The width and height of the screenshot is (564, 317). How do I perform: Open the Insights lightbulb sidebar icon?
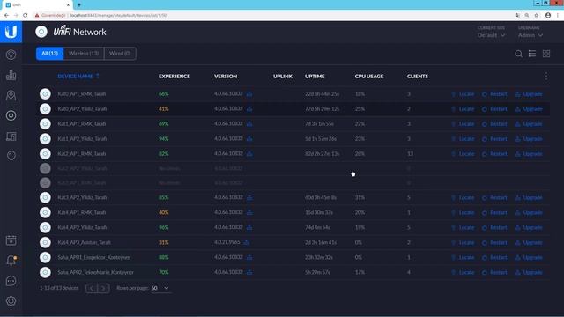point(11,156)
